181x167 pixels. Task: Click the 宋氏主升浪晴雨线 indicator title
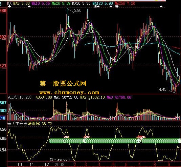24,124
